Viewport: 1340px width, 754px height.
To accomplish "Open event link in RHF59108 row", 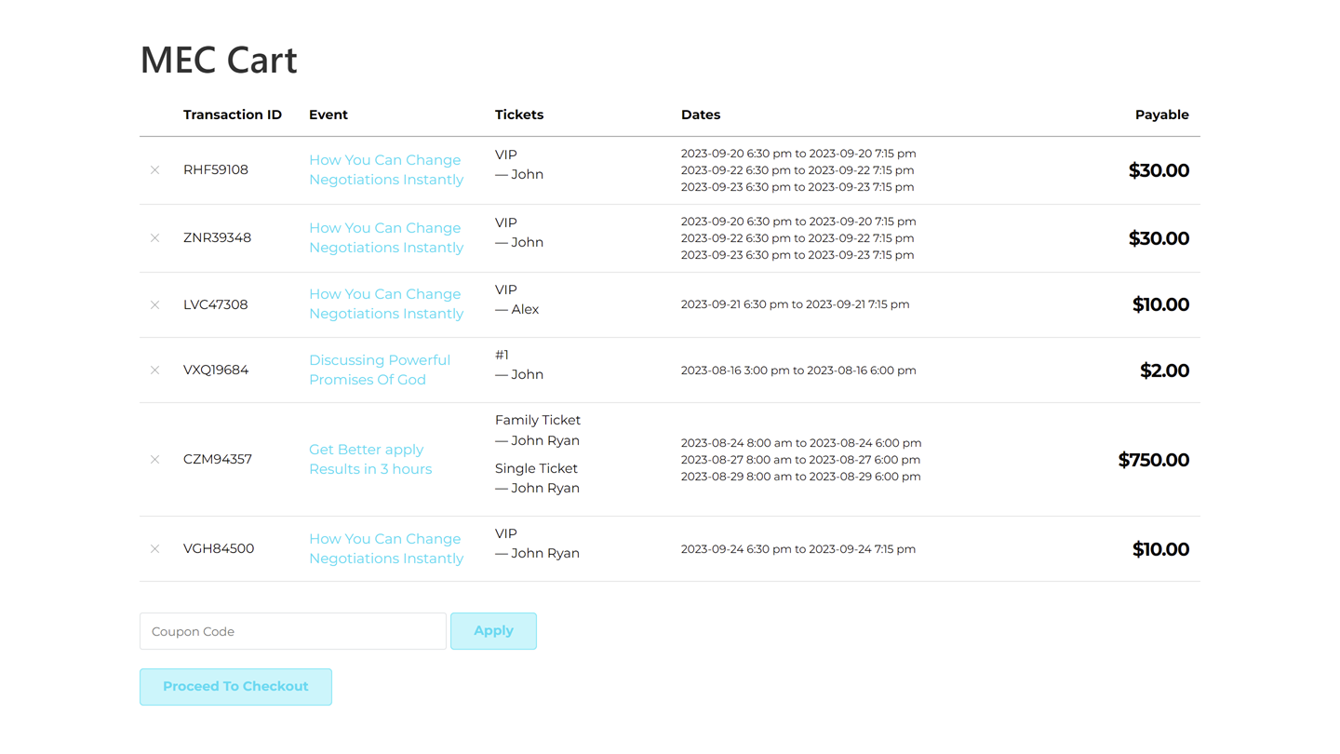I will pos(385,169).
